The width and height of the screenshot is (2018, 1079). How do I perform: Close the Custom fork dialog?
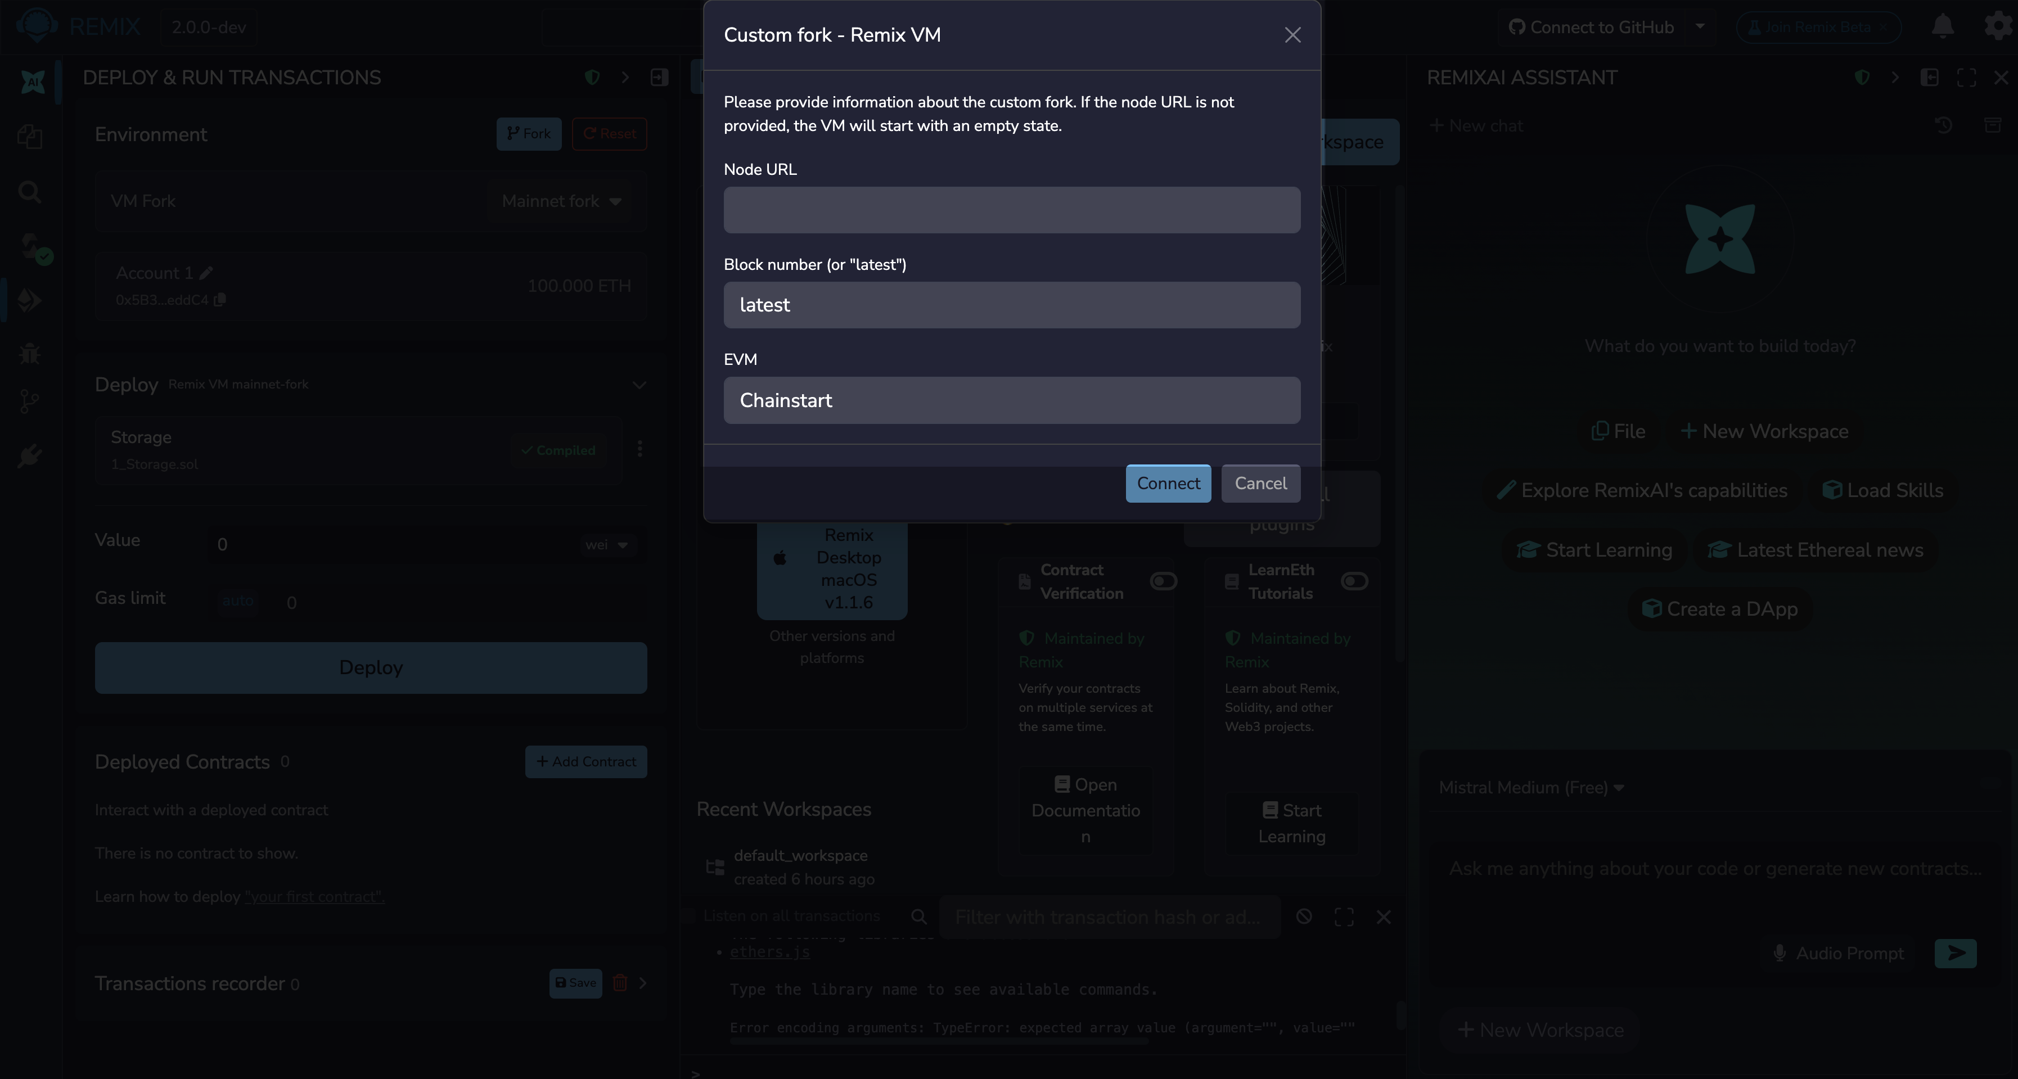pyautogui.click(x=1292, y=35)
